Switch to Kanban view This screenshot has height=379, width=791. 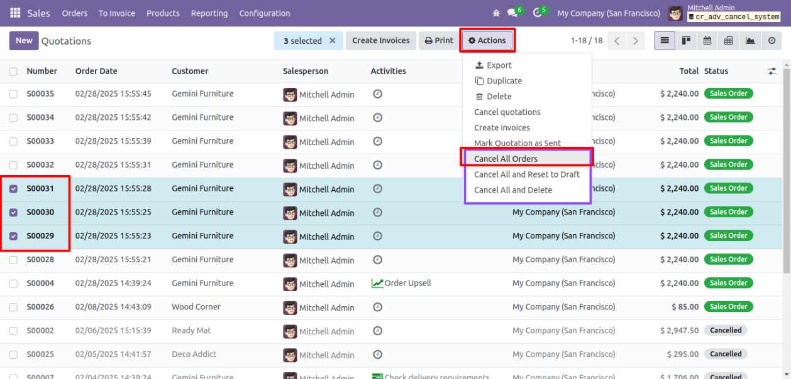point(686,41)
